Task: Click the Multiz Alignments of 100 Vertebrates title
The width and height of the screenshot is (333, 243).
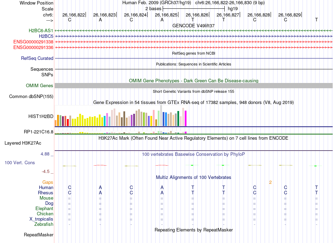Action: pos(193,178)
